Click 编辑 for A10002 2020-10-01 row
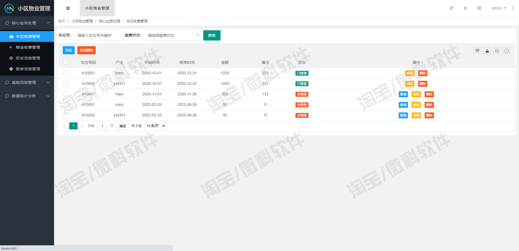519x251 pixels. point(410,84)
